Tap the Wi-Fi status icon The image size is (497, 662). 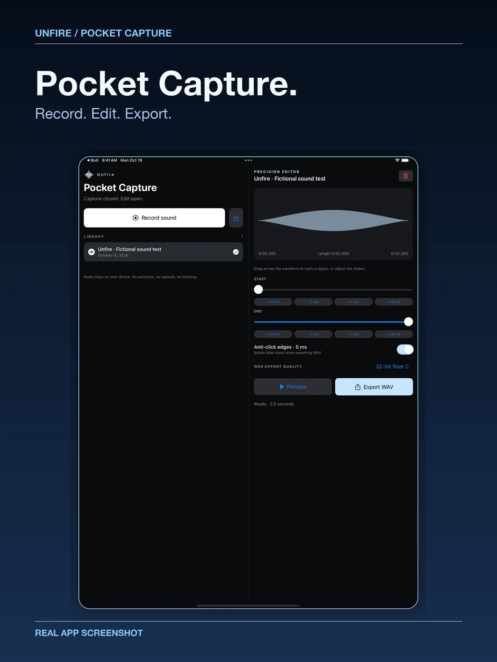[x=397, y=160]
